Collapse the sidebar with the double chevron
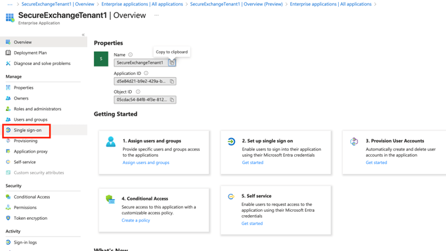Viewport: 446px width, 251px height. click(x=83, y=35)
